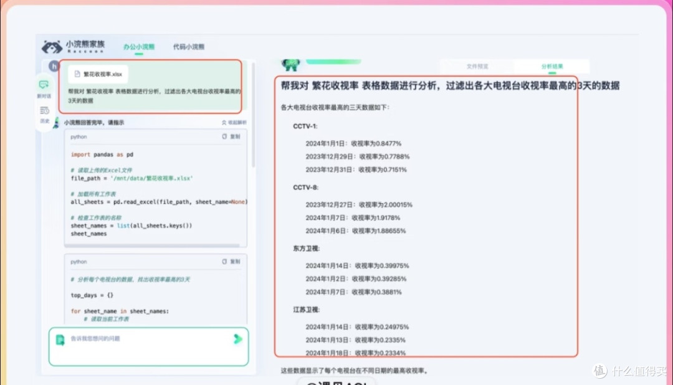Click the line with 收视率为2.00015%
673x385 pixels.
pos(359,205)
